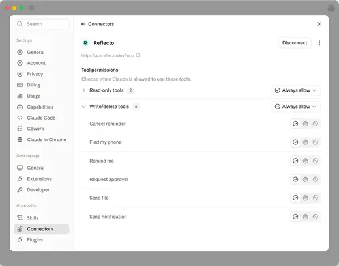
Task: Click the Plugins plug icon
Action: click(20, 239)
